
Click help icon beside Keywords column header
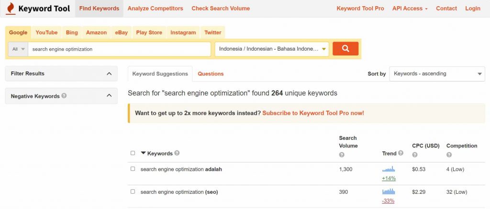coord(177,153)
